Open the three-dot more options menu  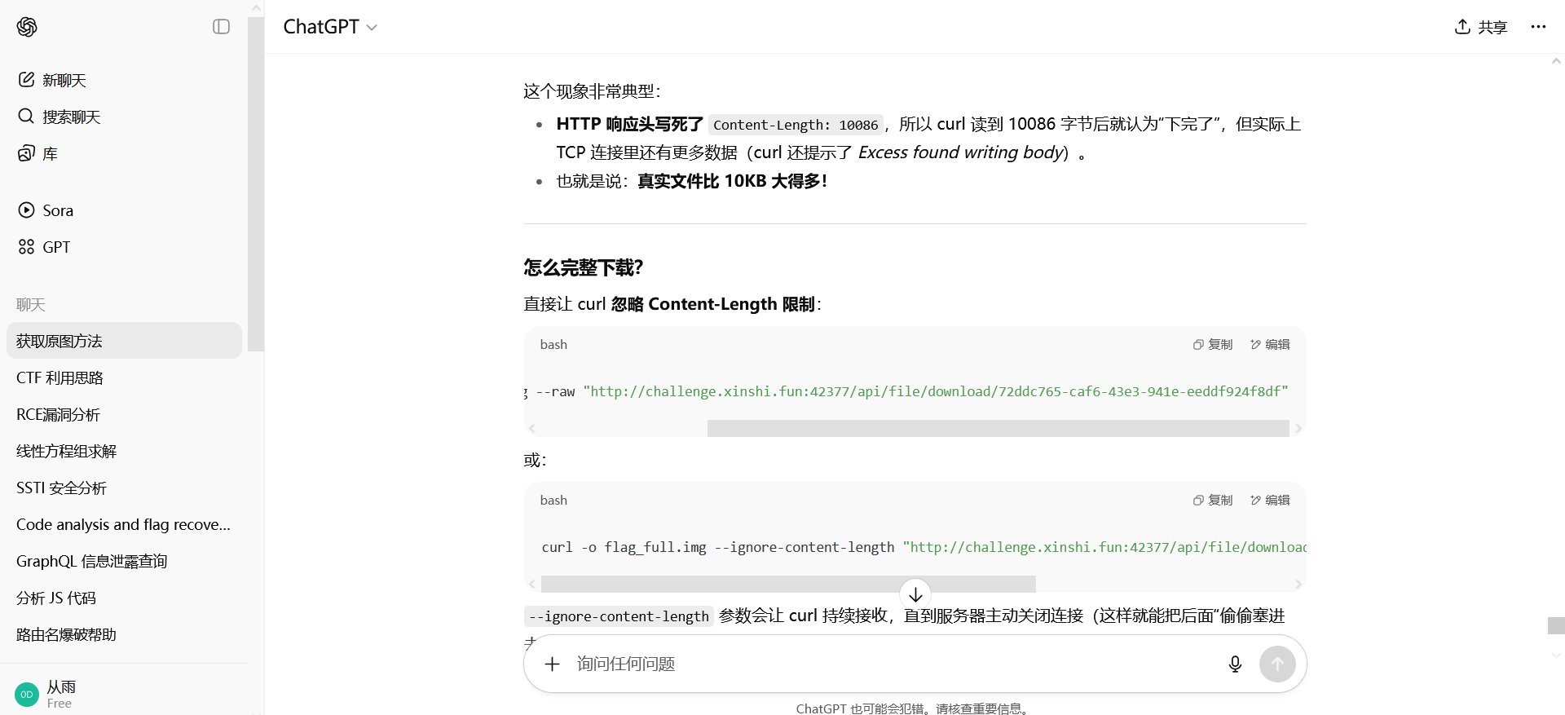(x=1538, y=27)
